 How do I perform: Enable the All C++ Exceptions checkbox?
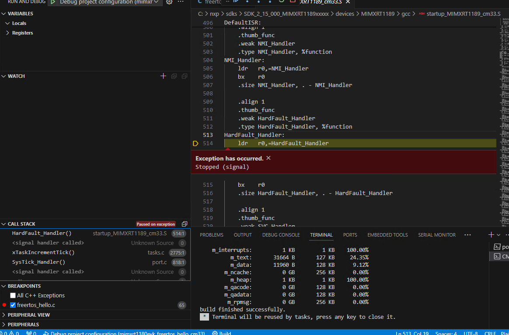point(13,295)
